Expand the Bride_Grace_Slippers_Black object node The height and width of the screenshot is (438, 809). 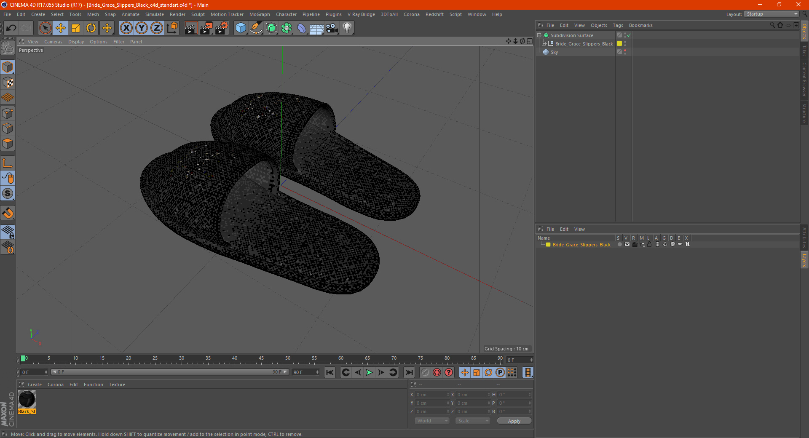click(544, 44)
